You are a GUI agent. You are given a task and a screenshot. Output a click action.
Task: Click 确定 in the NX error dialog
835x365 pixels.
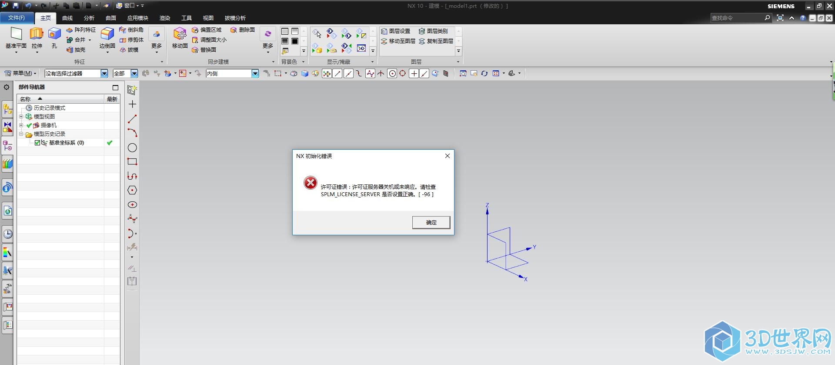(431, 222)
